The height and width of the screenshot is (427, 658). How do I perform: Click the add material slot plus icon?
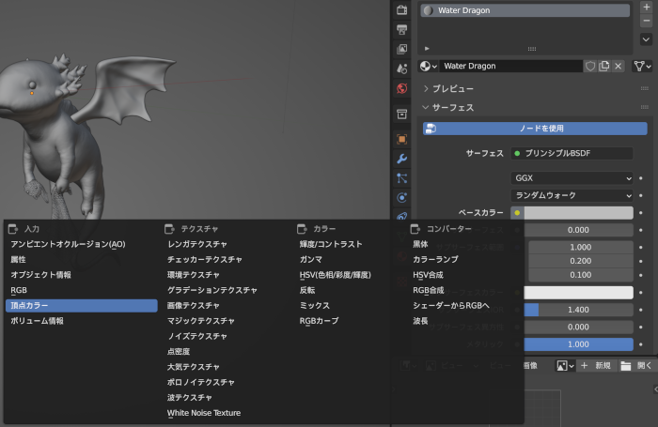point(645,7)
